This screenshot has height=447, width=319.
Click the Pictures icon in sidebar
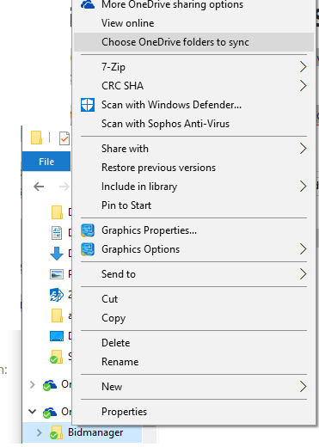[x=57, y=274]
